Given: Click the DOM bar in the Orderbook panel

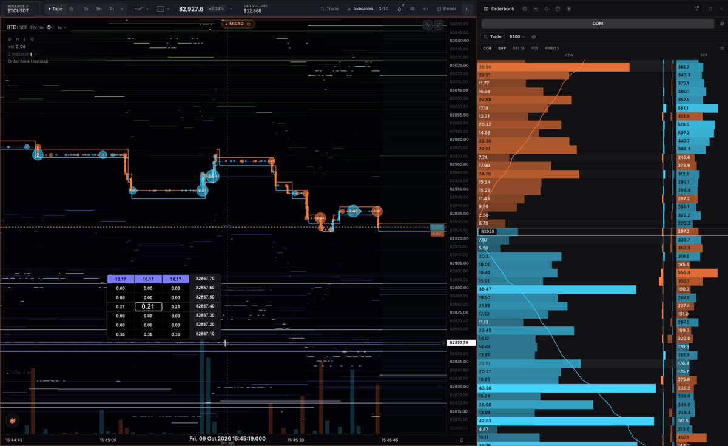Looking at the screenshot, I should [x=598, y=24].
